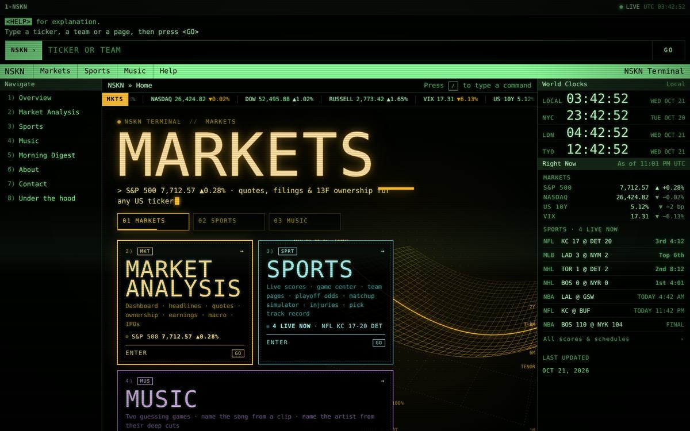Select the 01 MARKETS tab
690x431 pixels.
(153, 221)
